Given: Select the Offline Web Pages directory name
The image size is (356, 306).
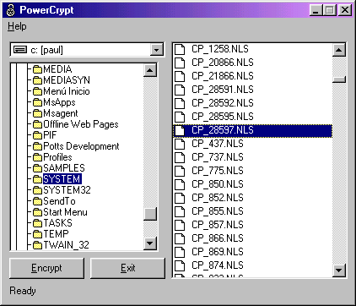Looking at the screenshot, I should 81,124.
